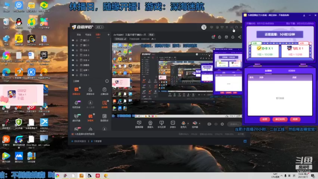
Task: Show hidden icons chevron in system tray
Action: tap(281, 175)
